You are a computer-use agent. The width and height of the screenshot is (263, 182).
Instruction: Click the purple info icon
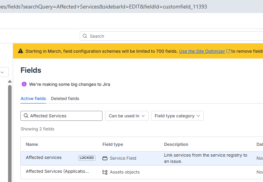[24, 84]
